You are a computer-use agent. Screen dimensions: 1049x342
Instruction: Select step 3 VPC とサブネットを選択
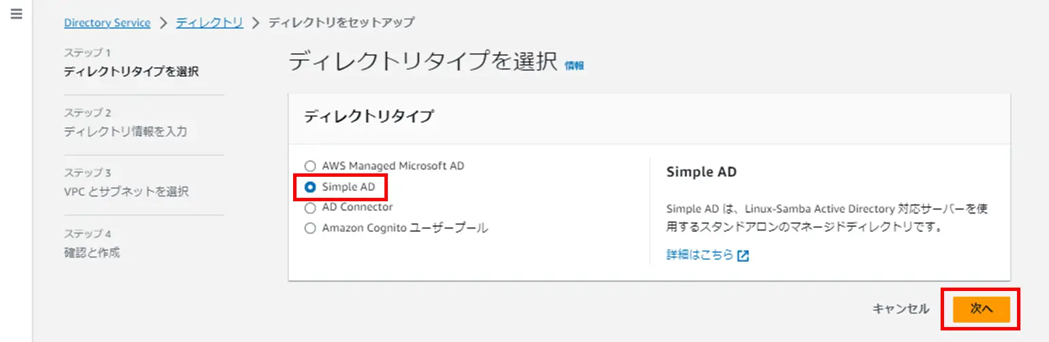coord(126,192)
